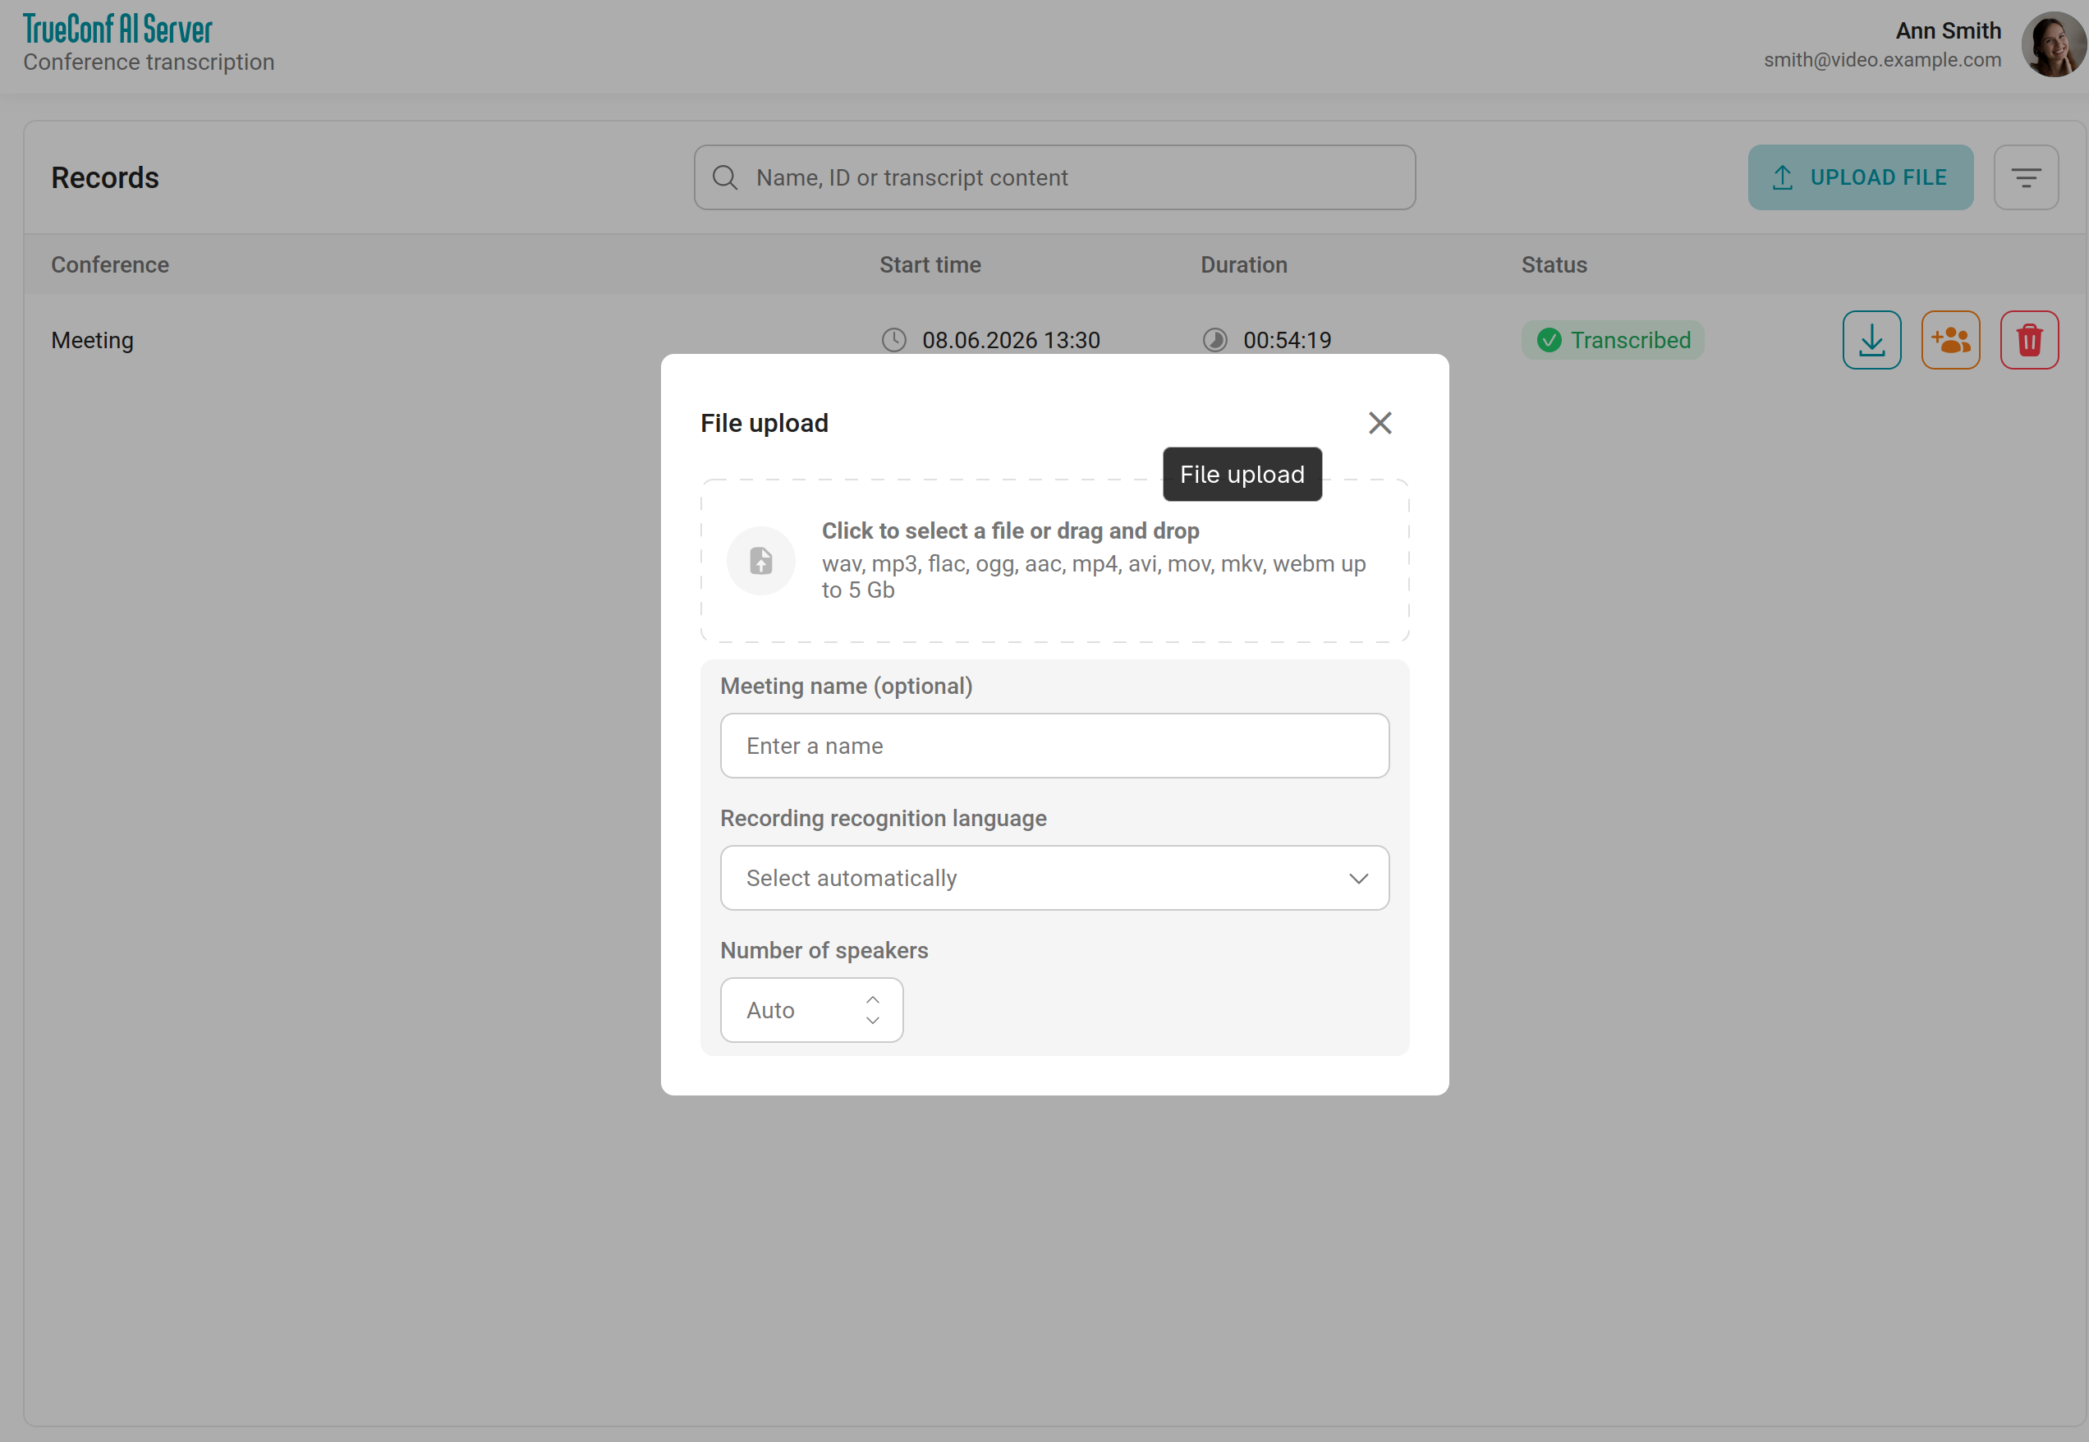The height and width of the screenshot is (1442, 2089).
Task: Decrease the number of speakers
Action: 872,1020
